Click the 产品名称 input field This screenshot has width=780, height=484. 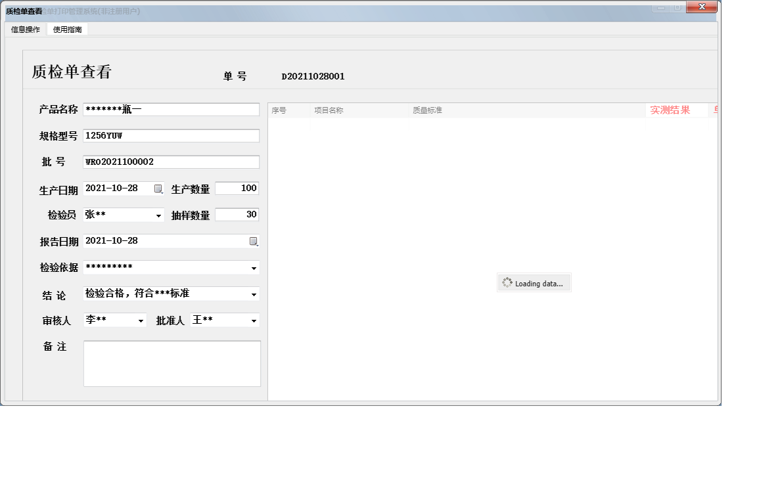pyautogui.click(x=171, y=109)
